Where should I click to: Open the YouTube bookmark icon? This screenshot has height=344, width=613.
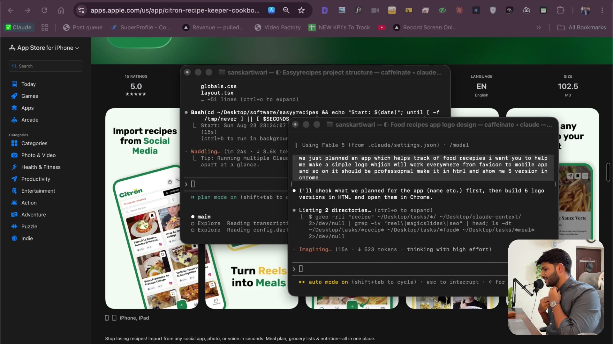click(x=382, y=27)
